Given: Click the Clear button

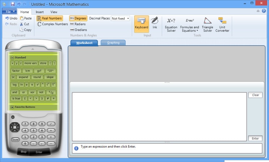Looking at the screenshot, I should [255, 95].
